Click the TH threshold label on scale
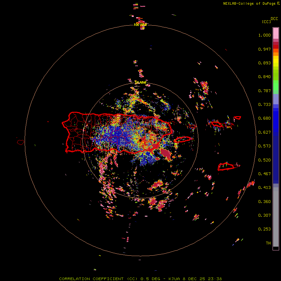281x281 pixels. tap(268, 243)
